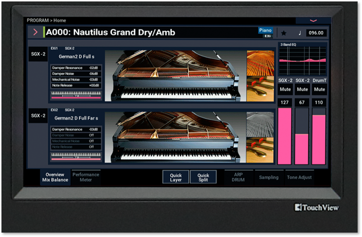Tap the EXi2 piano pedals thumbnail
This screenshot has width=362, height=237.
260,150
